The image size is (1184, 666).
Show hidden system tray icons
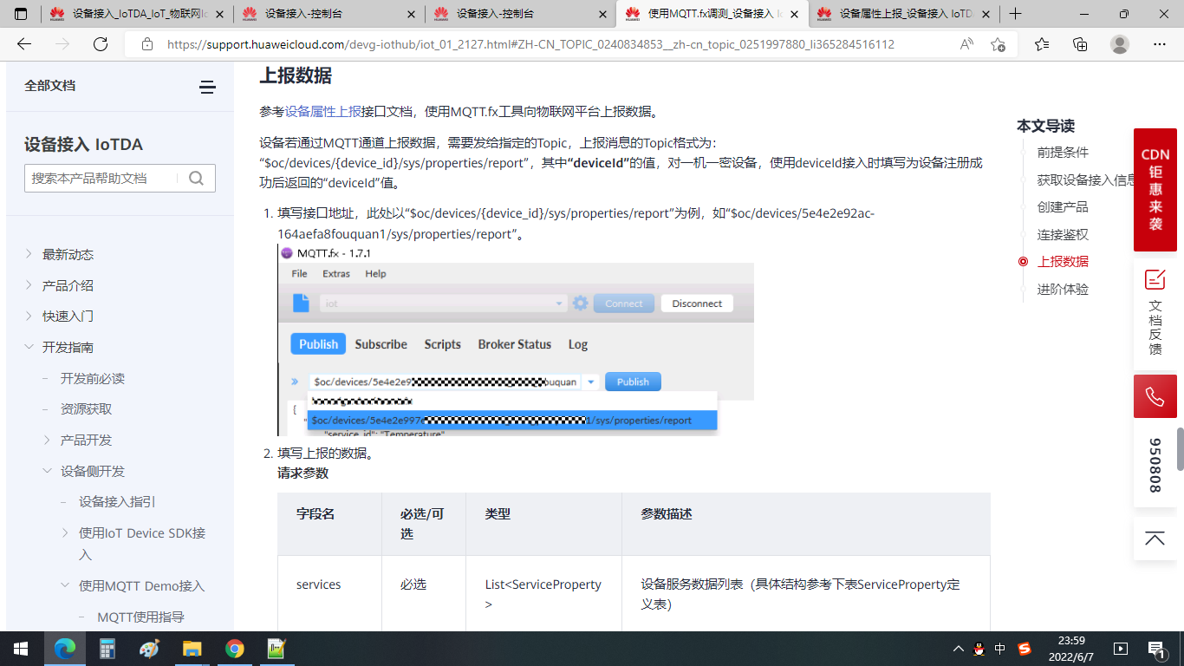point(958,649)
